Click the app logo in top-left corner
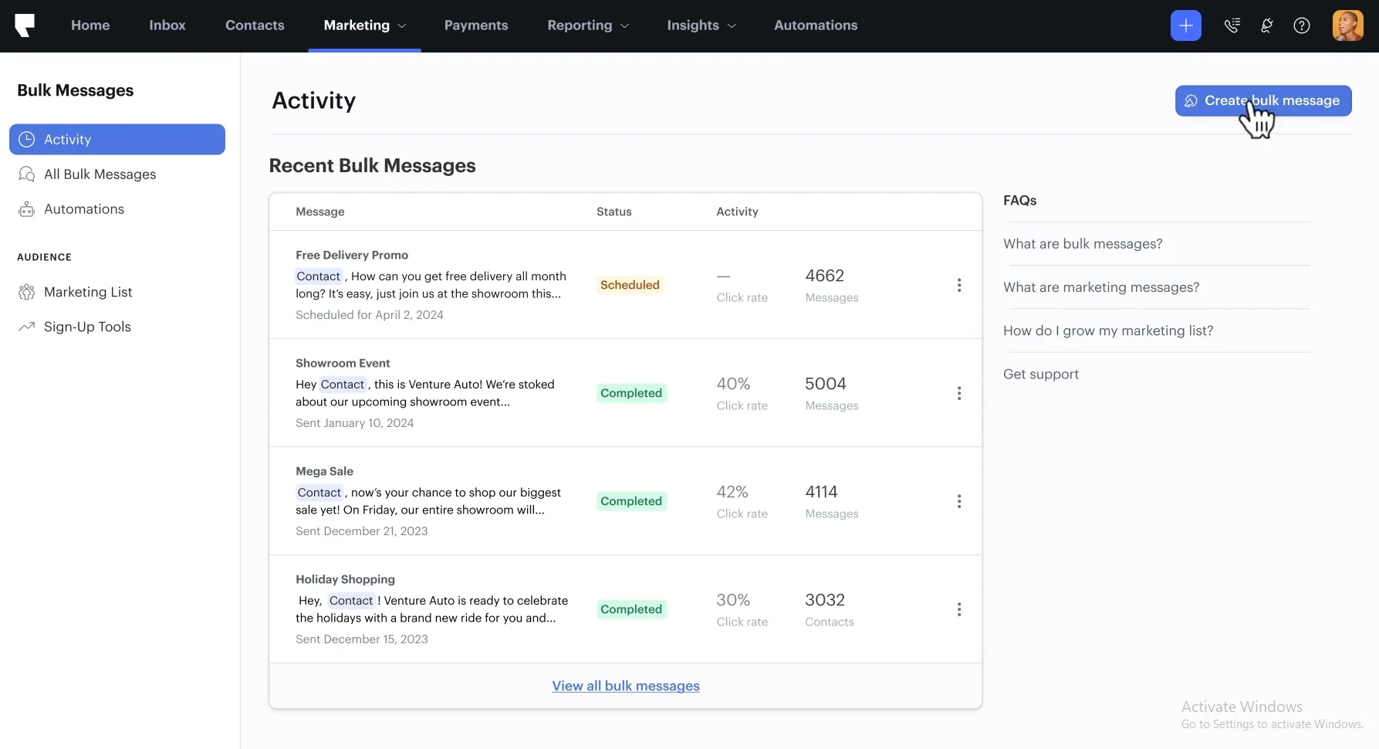 (25, 25)
